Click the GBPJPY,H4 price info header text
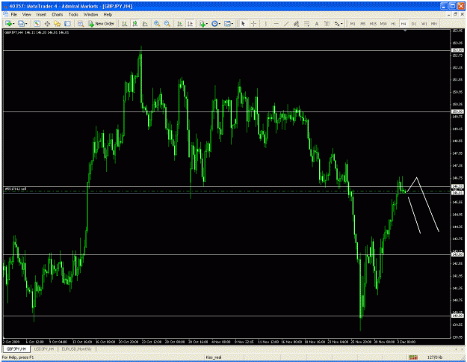This screenshot has height=362, width=467. pos(37,32)
